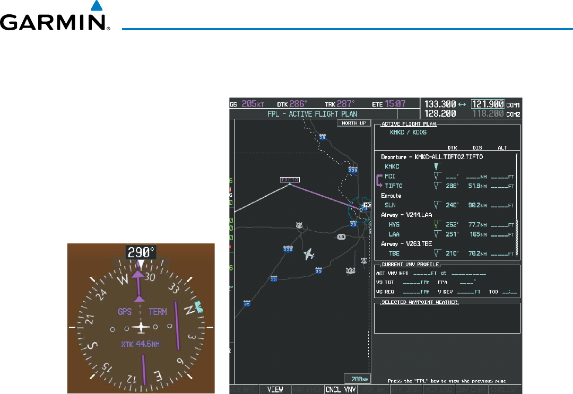The image size is (573, 394).
Task: Click the Airway V263.TBE header
Action: (x=406, y=243)
